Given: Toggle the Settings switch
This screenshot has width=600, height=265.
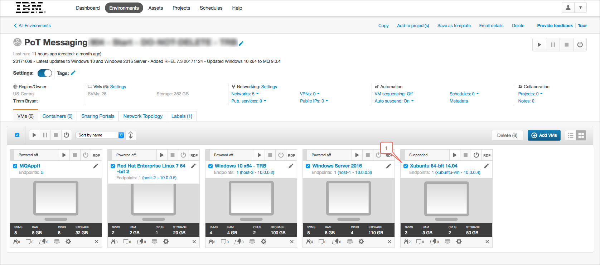Looking at the screenshot, I should pos(45,73).
